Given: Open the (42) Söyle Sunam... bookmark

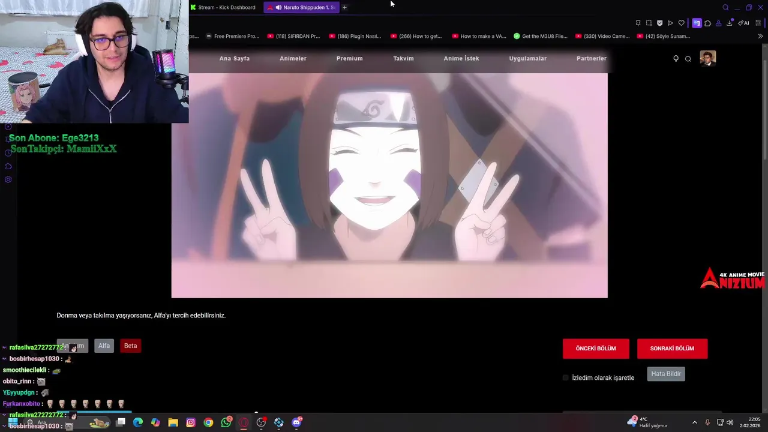Looking at the screenshot, I should point(664,36).
